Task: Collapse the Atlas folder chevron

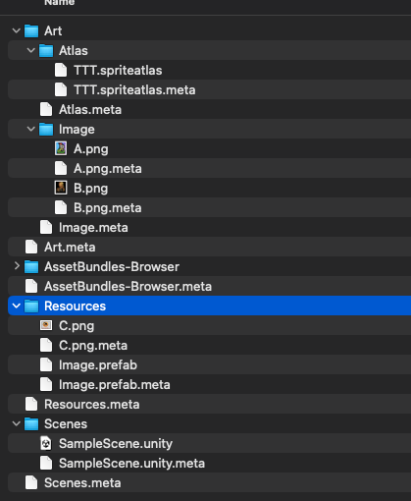Action: coord(30,50)
